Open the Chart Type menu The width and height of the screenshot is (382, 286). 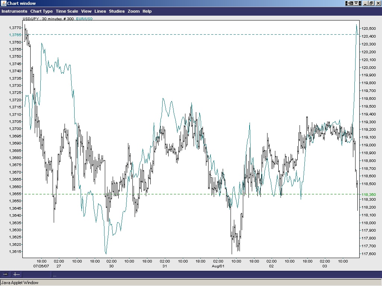41,11
